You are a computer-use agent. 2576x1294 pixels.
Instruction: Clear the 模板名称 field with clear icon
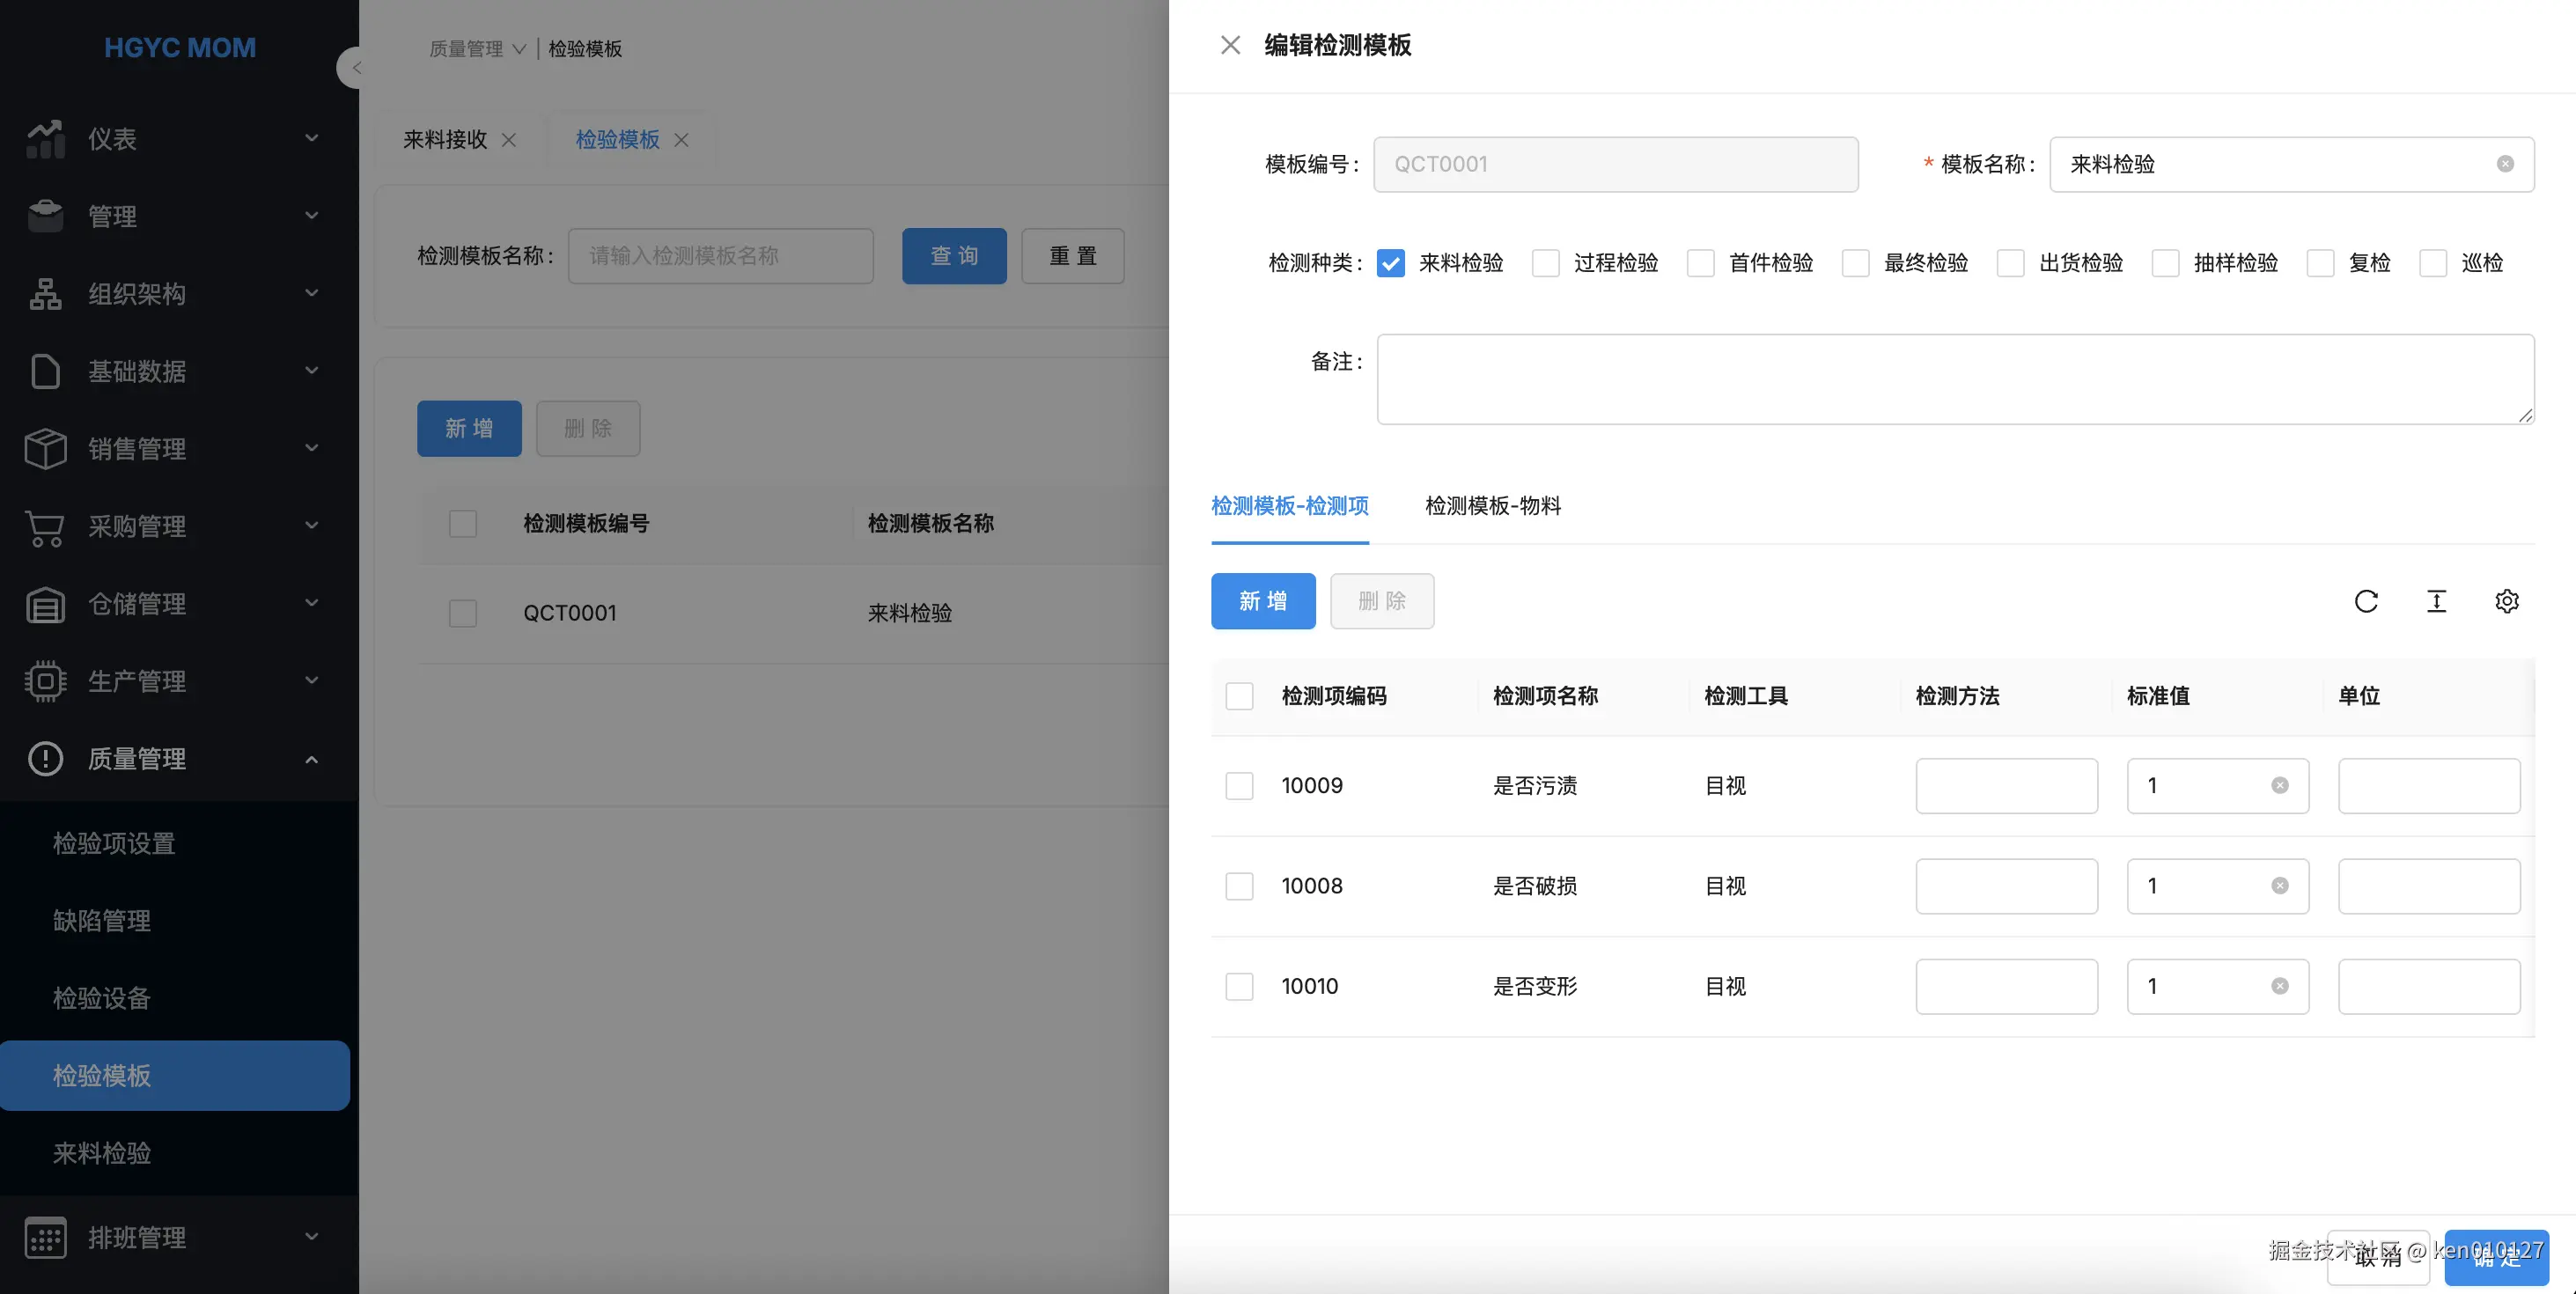[2505, 164]
